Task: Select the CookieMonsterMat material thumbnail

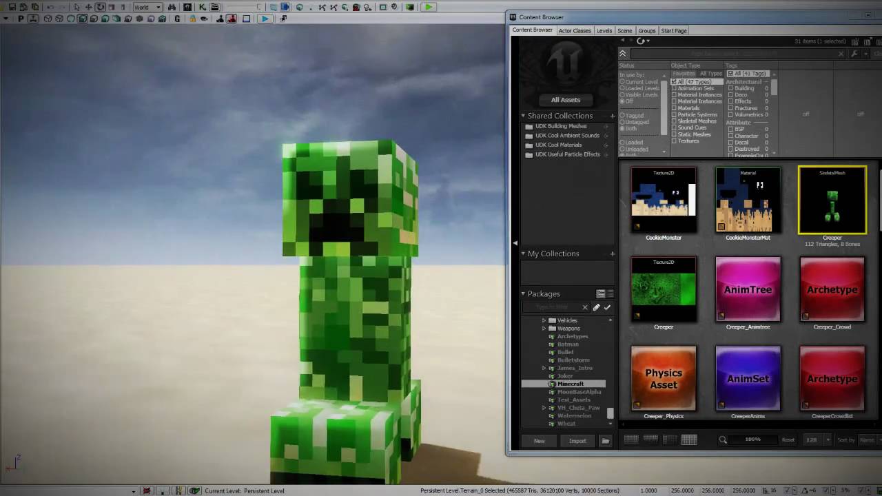Action: pos(748,200)
